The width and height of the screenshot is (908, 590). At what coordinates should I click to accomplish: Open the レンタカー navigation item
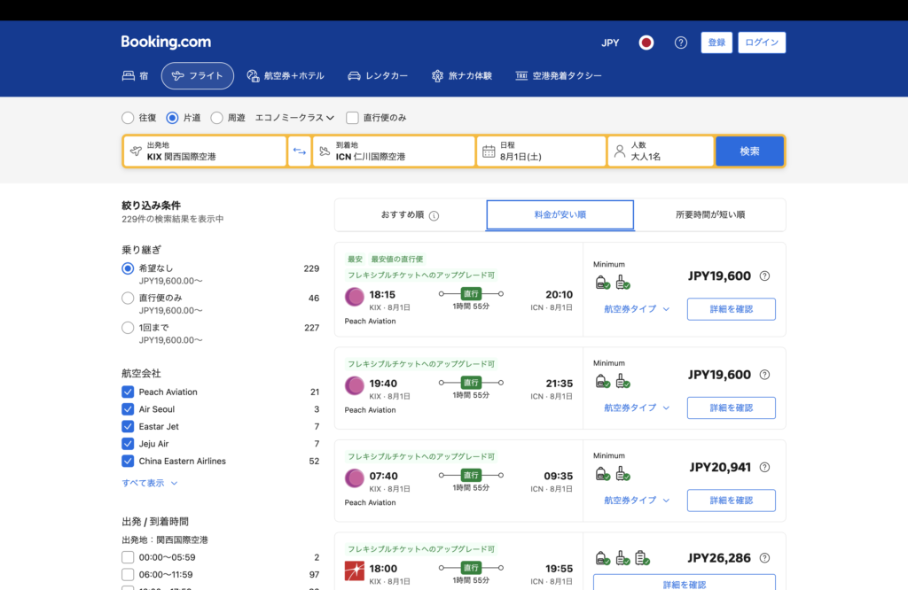[378, 76]
